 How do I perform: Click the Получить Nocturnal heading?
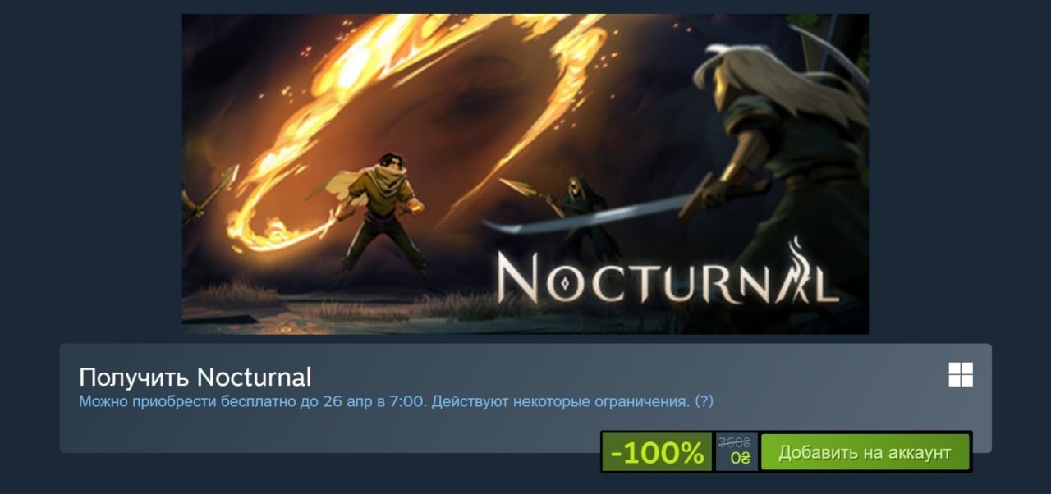click(195, 377)
